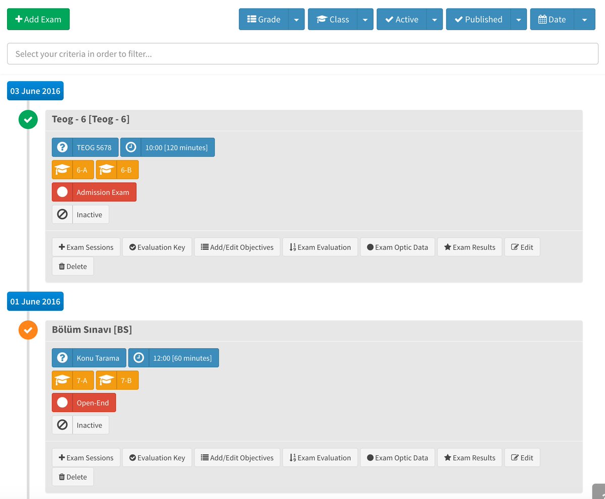Click orange check status icon for Bölüm Sınavı
The height and width of the screenshot is (499, 605).
tap(28, 330)
